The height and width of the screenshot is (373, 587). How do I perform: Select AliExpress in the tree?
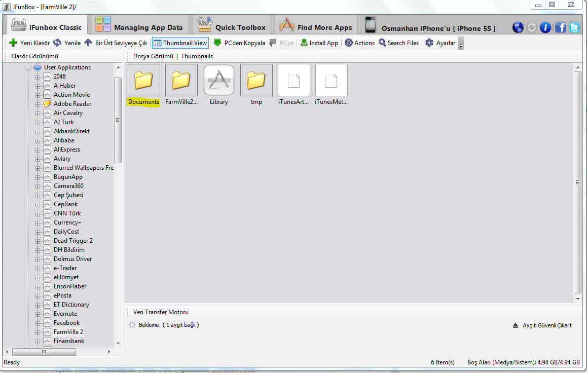click(66, 150)
